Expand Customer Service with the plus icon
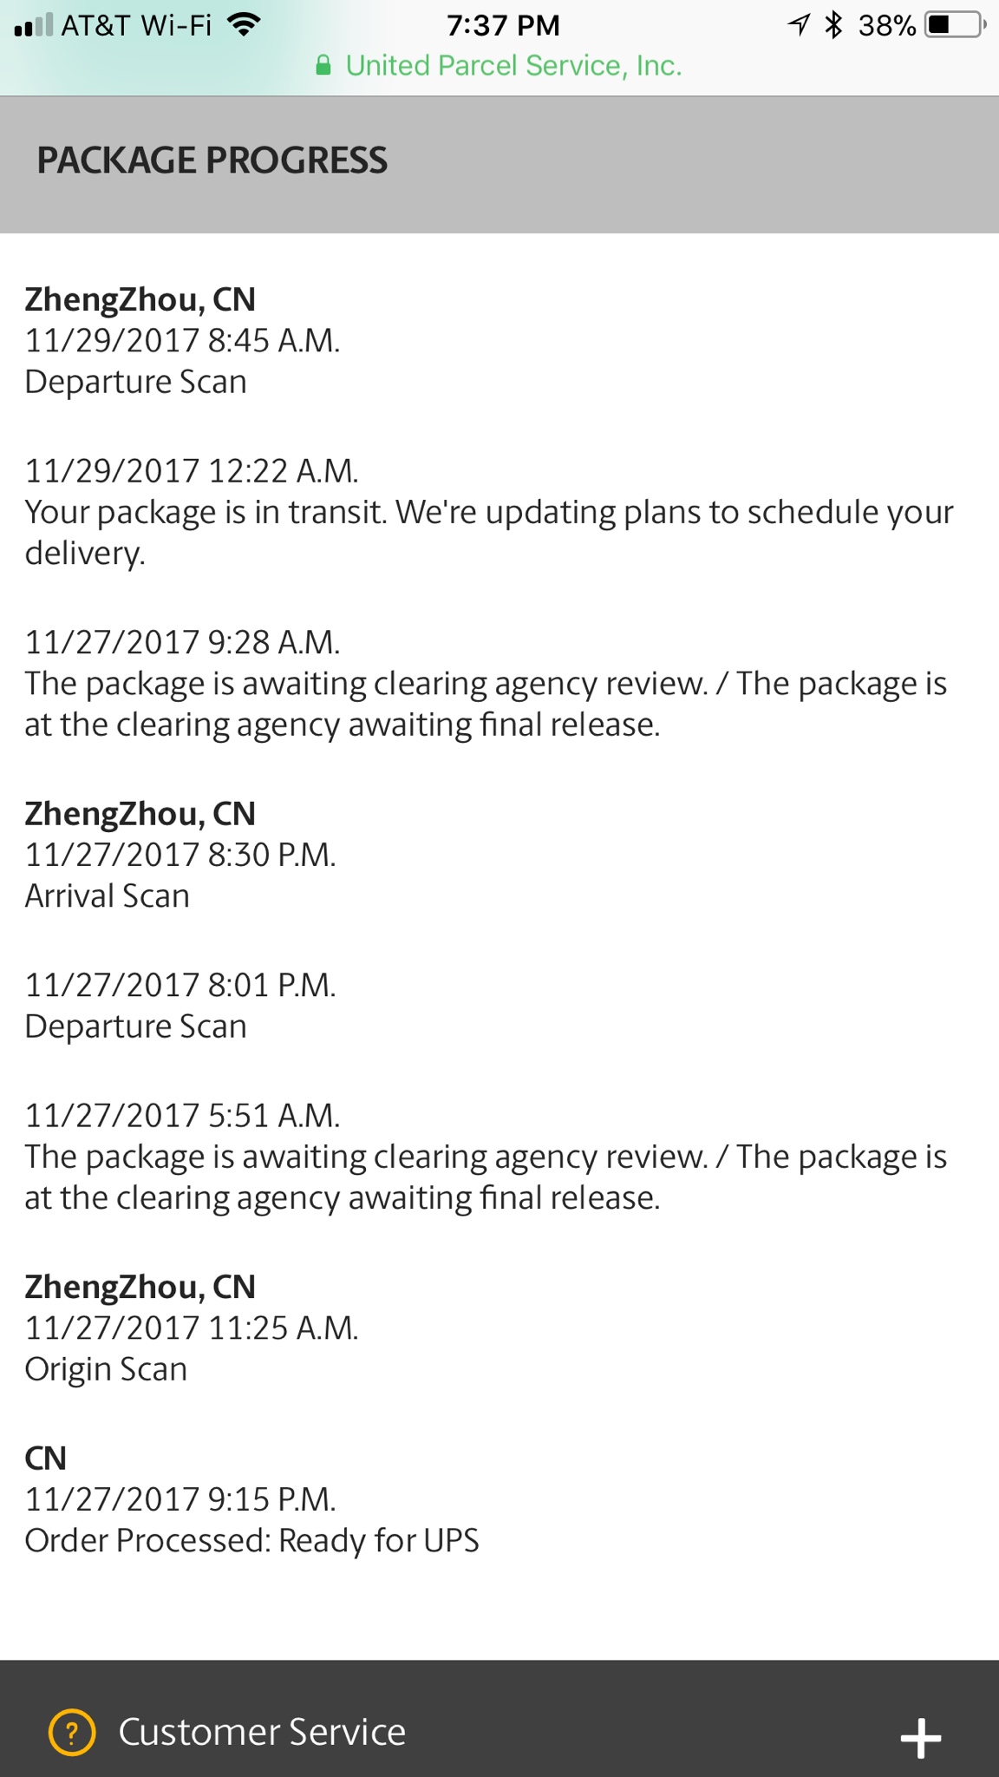The width and height of the screenshot is (999, 1777). [x=920, y=1738]
